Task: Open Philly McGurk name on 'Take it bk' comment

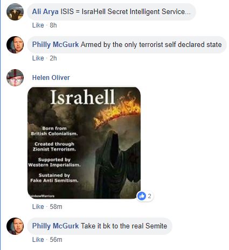Action: (x=55, y=226)
